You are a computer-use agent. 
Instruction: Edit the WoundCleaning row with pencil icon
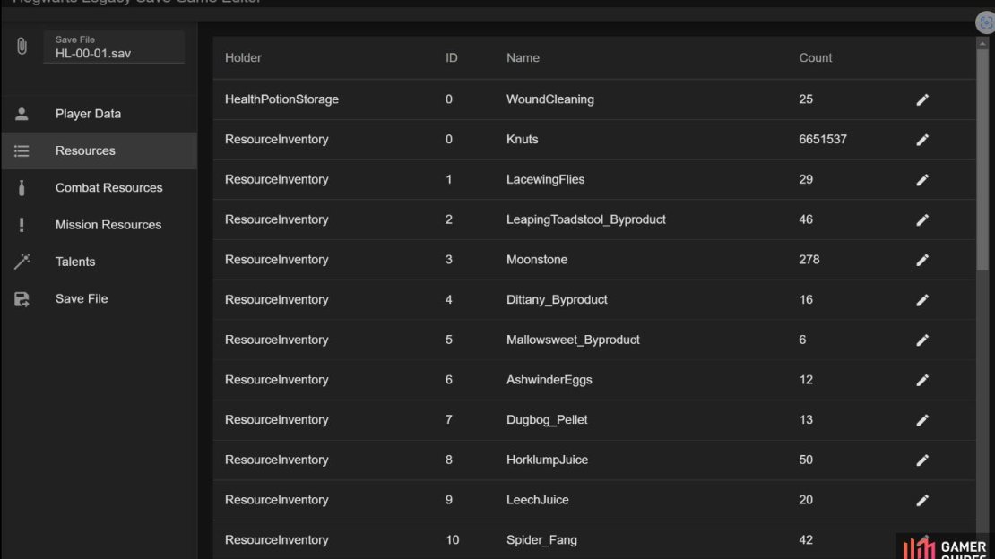tap(922, 99)
